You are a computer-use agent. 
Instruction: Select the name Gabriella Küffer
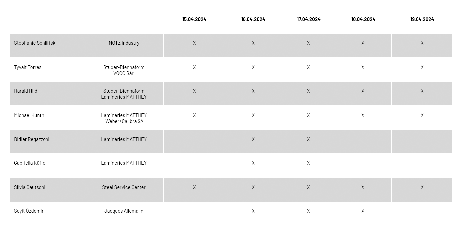click(31, 163)
